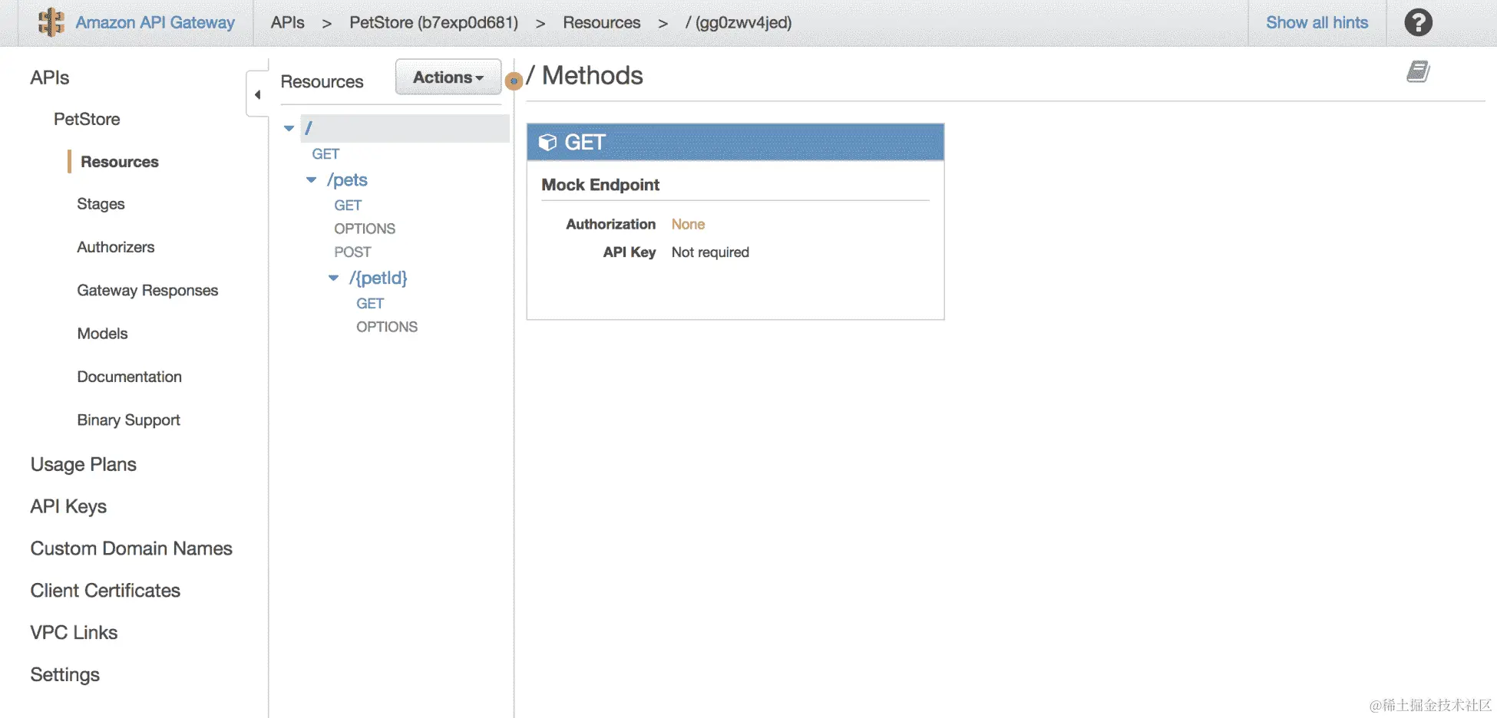This screenshot has height=718, width=1497.
Task: Click the Resources panel heading
Action: click(x=322, y=81)
